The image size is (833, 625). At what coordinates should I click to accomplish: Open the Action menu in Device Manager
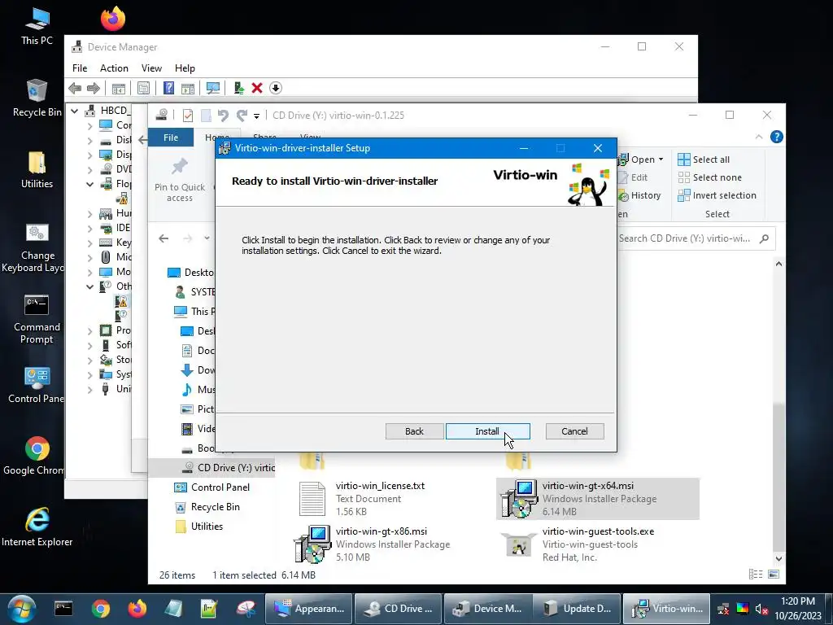(114, 68)
